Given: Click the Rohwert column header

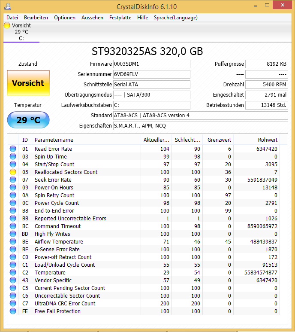Looking at the screenshot, I should coord(256,140).
